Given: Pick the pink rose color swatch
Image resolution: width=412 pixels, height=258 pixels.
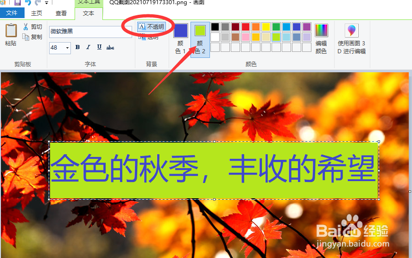Looking at the screenshot, I should point(246,37).
